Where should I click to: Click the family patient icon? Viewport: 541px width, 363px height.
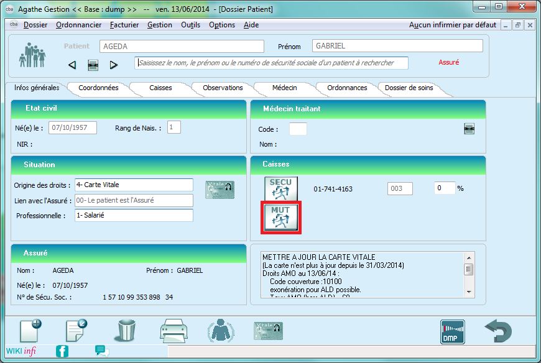(32, 55)
